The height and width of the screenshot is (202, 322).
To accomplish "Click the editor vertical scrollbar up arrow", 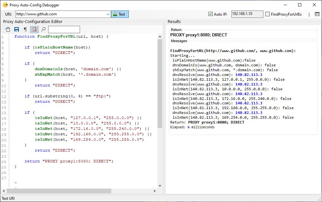I will (x=160, y=37).
